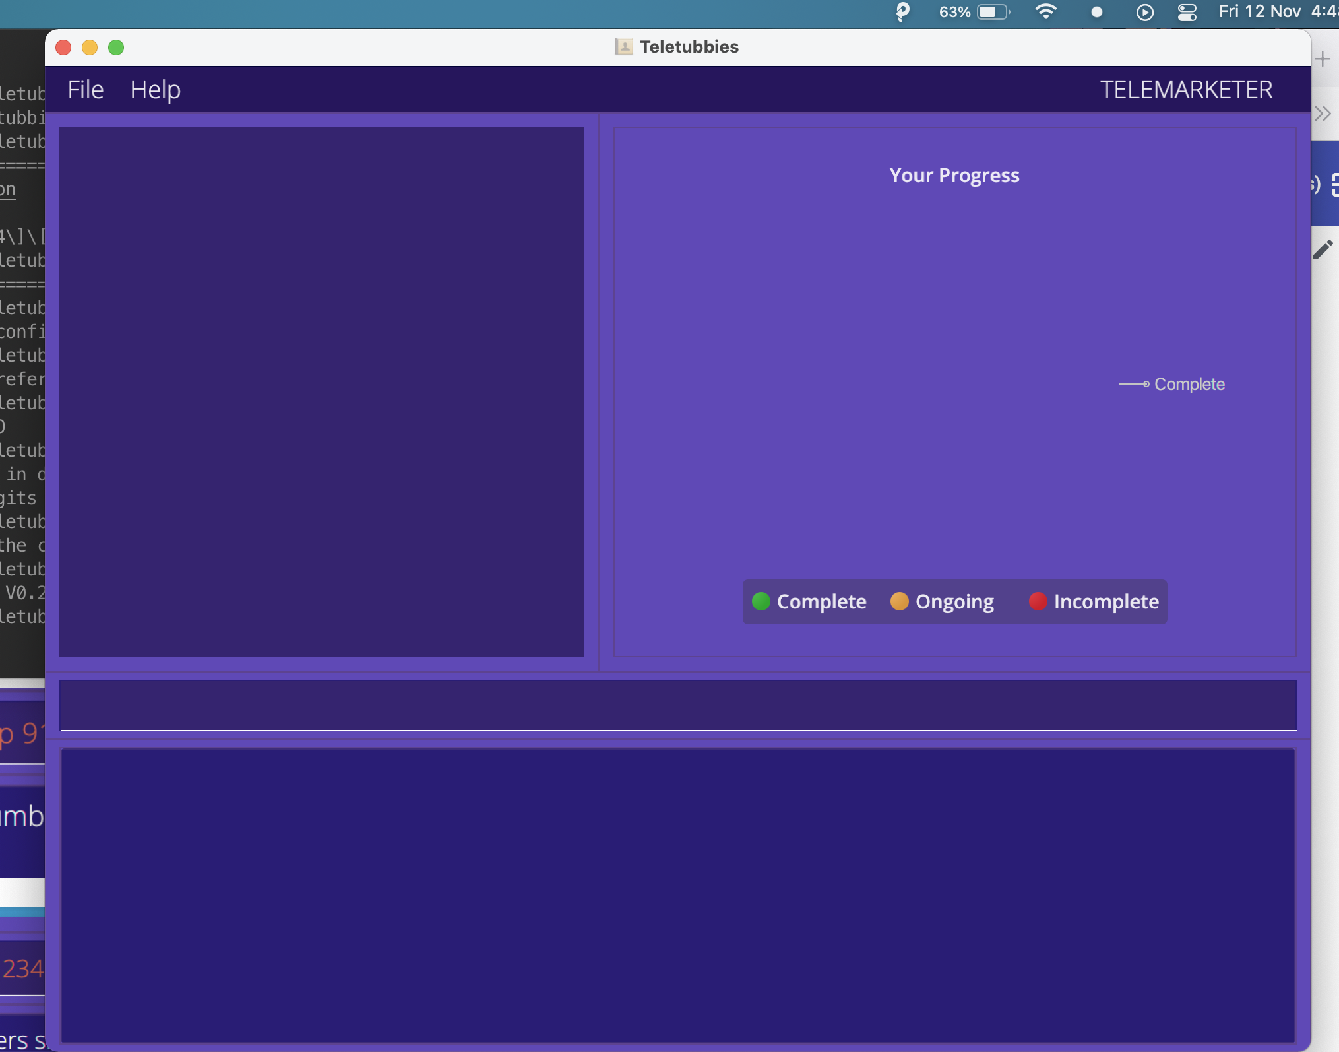The image size is (1339, 1052).
Task: Click the white dot menu bar icon
Action: 1096,12
